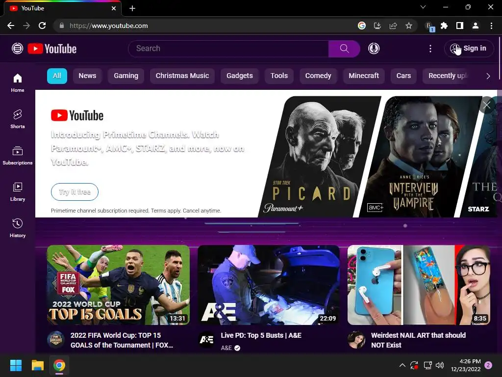Open Chrome profile icon
Image resolution: width=502 pixels, height=377 pixels.
476,26
